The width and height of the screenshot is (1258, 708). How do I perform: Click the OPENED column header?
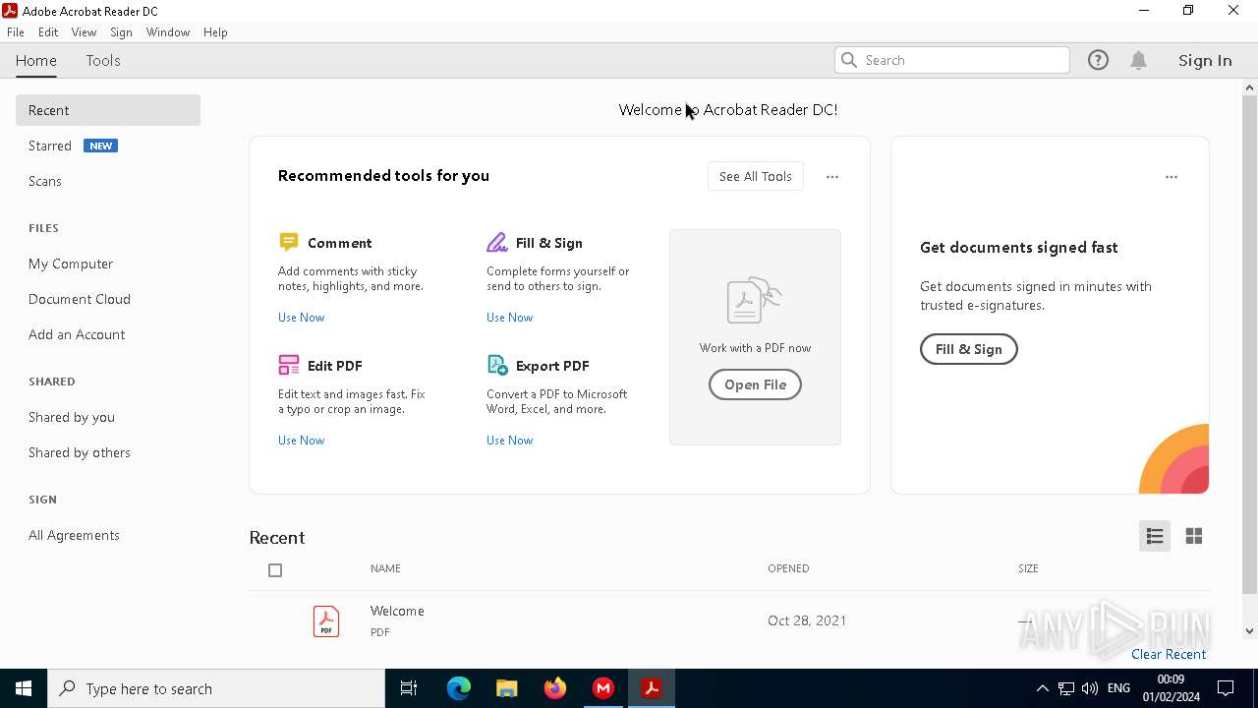coord(788,568)
